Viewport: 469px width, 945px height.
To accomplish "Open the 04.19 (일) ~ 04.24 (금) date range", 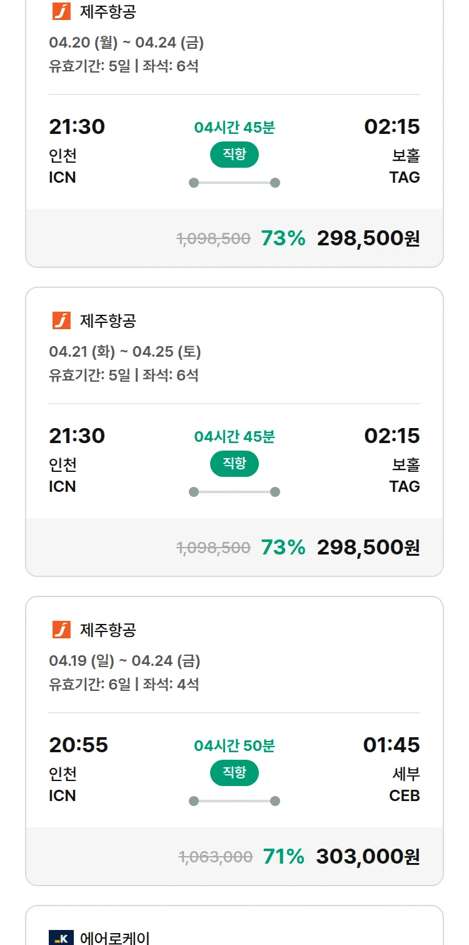I will click(x=124, y=661).
